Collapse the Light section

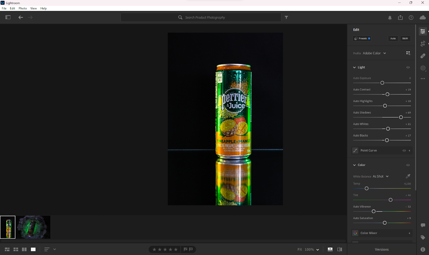click(x=354, y=67)
